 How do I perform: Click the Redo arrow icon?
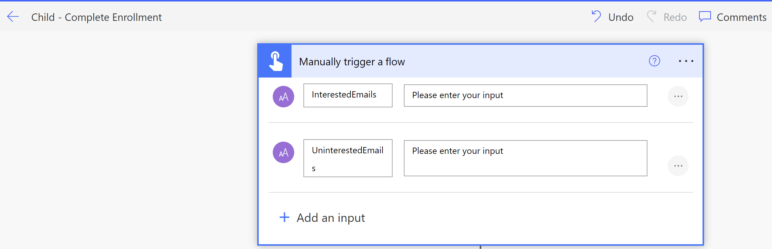651,16
